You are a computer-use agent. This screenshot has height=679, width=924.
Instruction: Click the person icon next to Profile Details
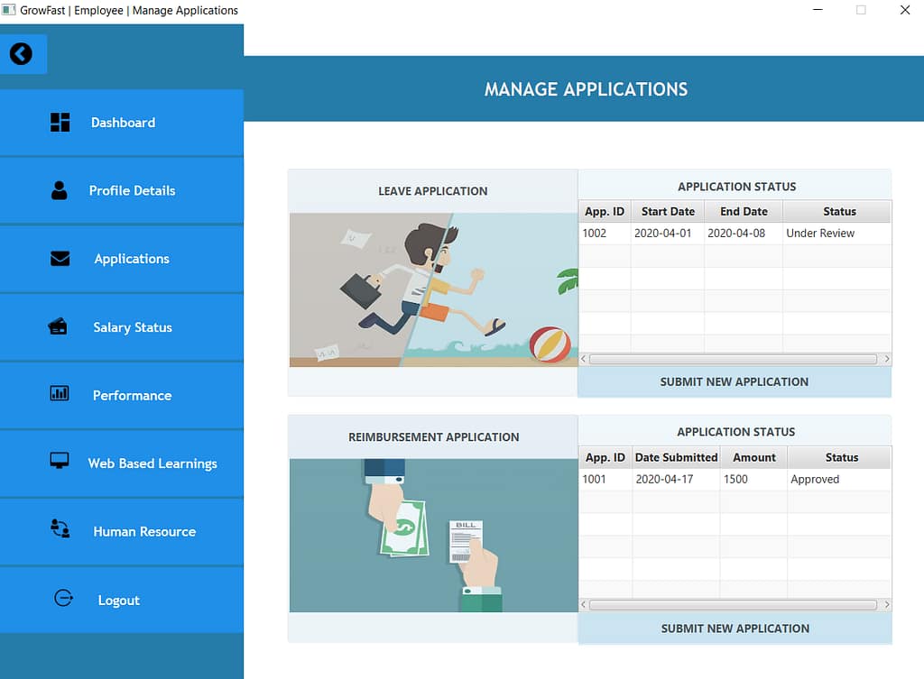point(60,190)
